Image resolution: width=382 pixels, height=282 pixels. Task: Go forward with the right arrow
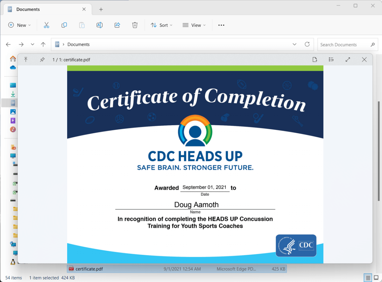pos(21,45)
